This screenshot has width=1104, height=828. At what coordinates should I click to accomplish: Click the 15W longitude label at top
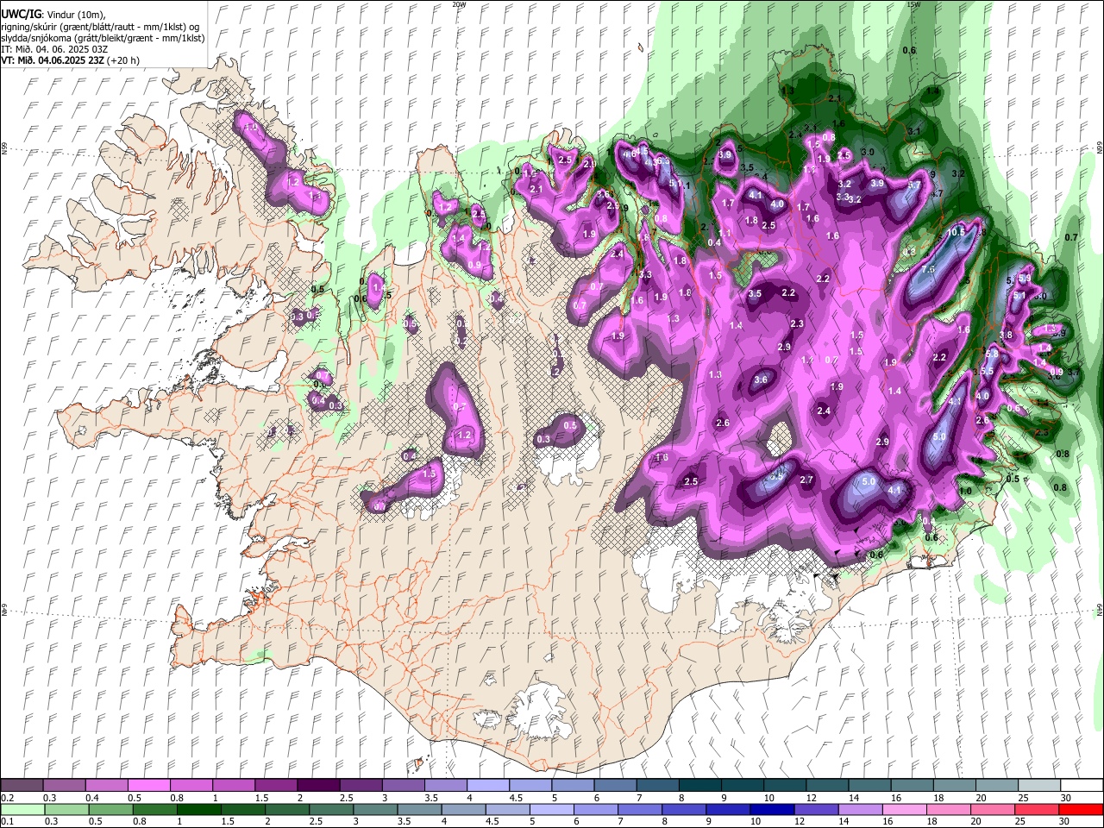tap(913, 4)
